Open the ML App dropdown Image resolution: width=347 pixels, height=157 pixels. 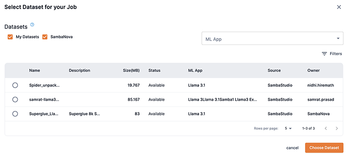[272, 38]
